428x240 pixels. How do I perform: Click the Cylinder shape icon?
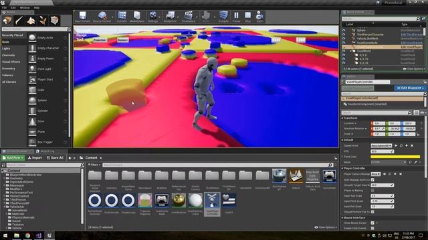tap(32, 111)
